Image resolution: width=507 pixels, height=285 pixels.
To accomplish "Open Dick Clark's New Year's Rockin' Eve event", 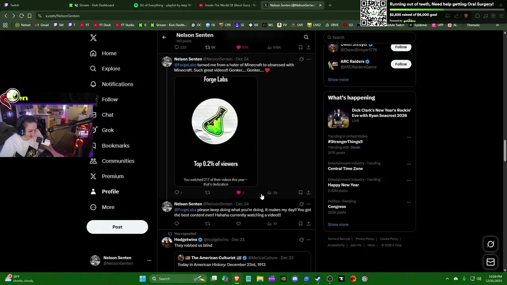I will [x=370, y=118].
